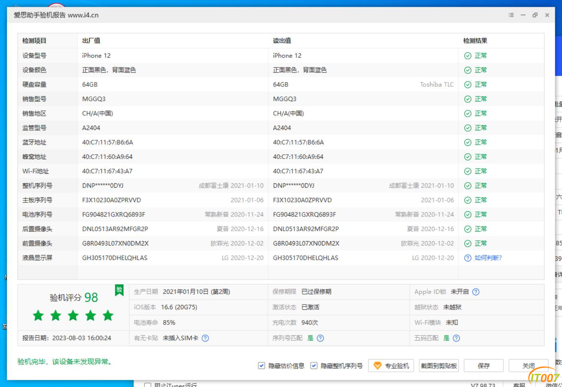Screen dimensions: 562x387
Task: Click check icon in 销售型号 row result
Action: (468, 99)
